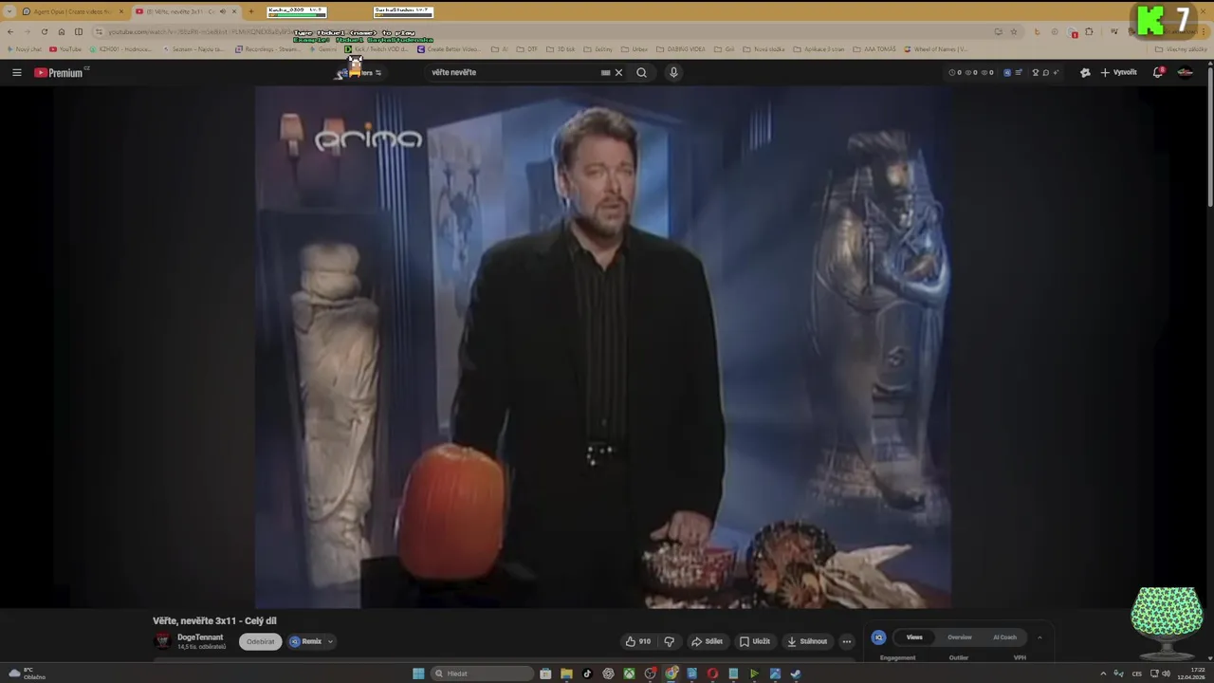Open browser three-dot menu
1214x683 pixels.
pos(1205,31)
